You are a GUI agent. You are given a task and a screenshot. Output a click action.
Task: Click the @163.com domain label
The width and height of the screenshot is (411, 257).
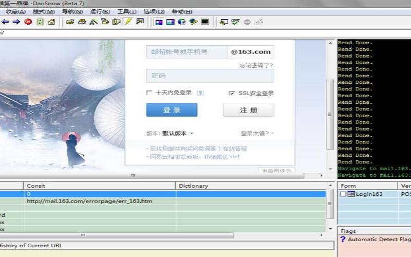click(251, 52)
